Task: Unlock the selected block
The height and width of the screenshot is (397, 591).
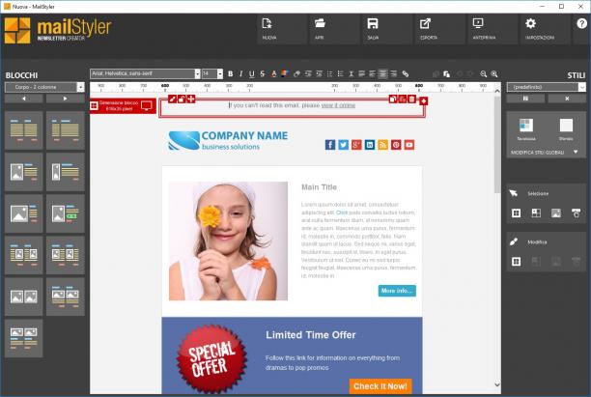Action: 182,99
